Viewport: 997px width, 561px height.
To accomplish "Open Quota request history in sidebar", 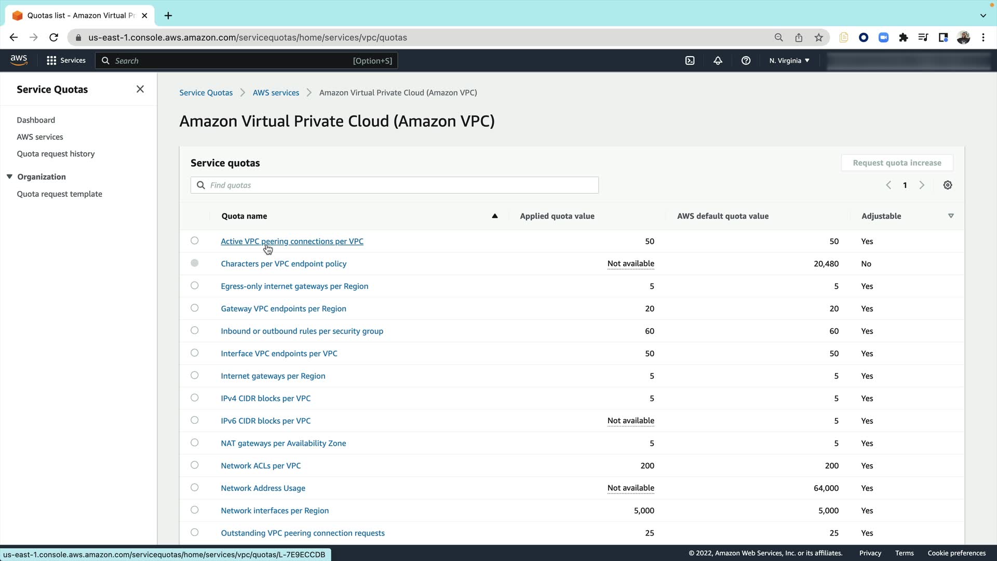I will 56,154.
